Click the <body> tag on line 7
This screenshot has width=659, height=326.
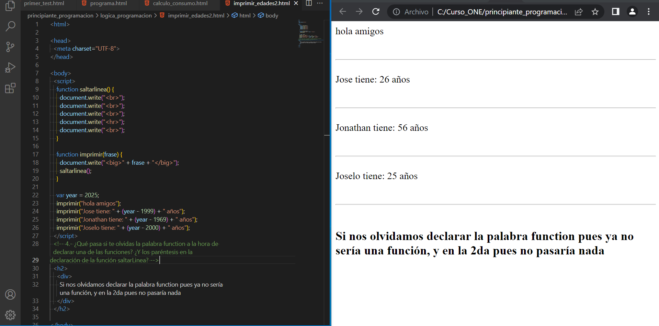click(x=60, y=73)
